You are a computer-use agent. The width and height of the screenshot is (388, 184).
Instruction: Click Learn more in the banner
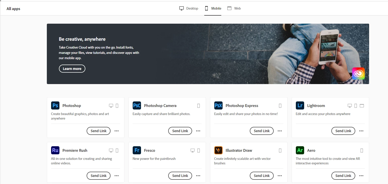coord(72,69)
